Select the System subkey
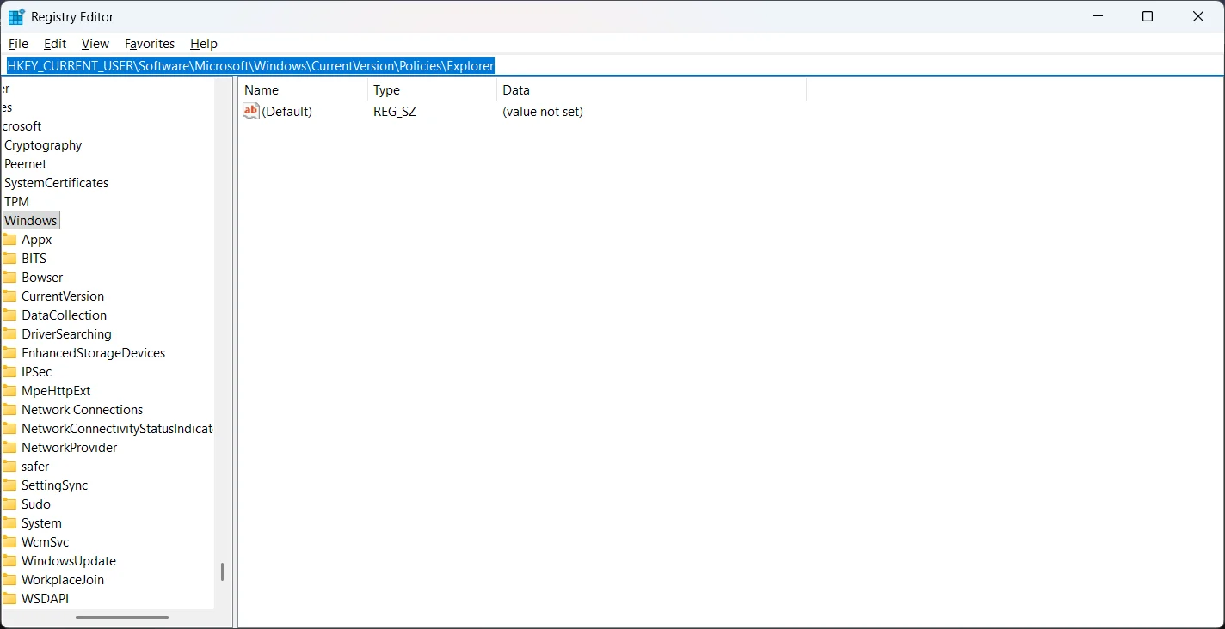The image size is (1225, 629). [40, 522]
